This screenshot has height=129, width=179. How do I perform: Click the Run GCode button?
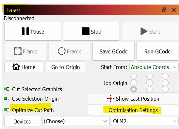(x=157, y=51)
